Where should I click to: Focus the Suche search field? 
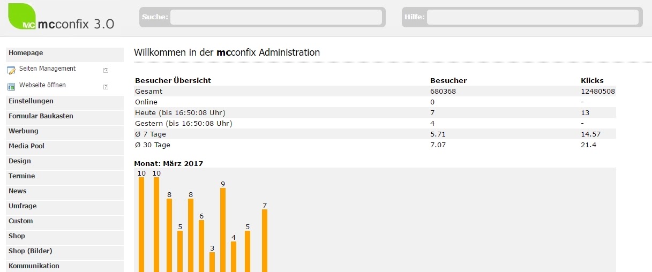click(x=276, y=17)
